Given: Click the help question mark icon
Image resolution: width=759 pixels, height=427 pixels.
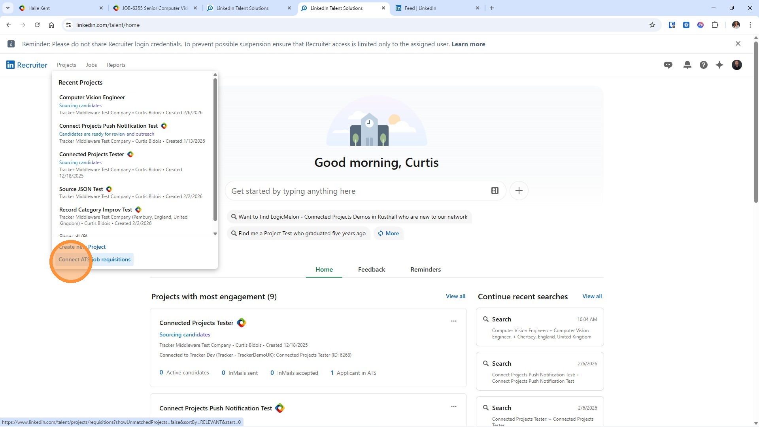Looking at the screenshot, I should [x=703, y=65].
